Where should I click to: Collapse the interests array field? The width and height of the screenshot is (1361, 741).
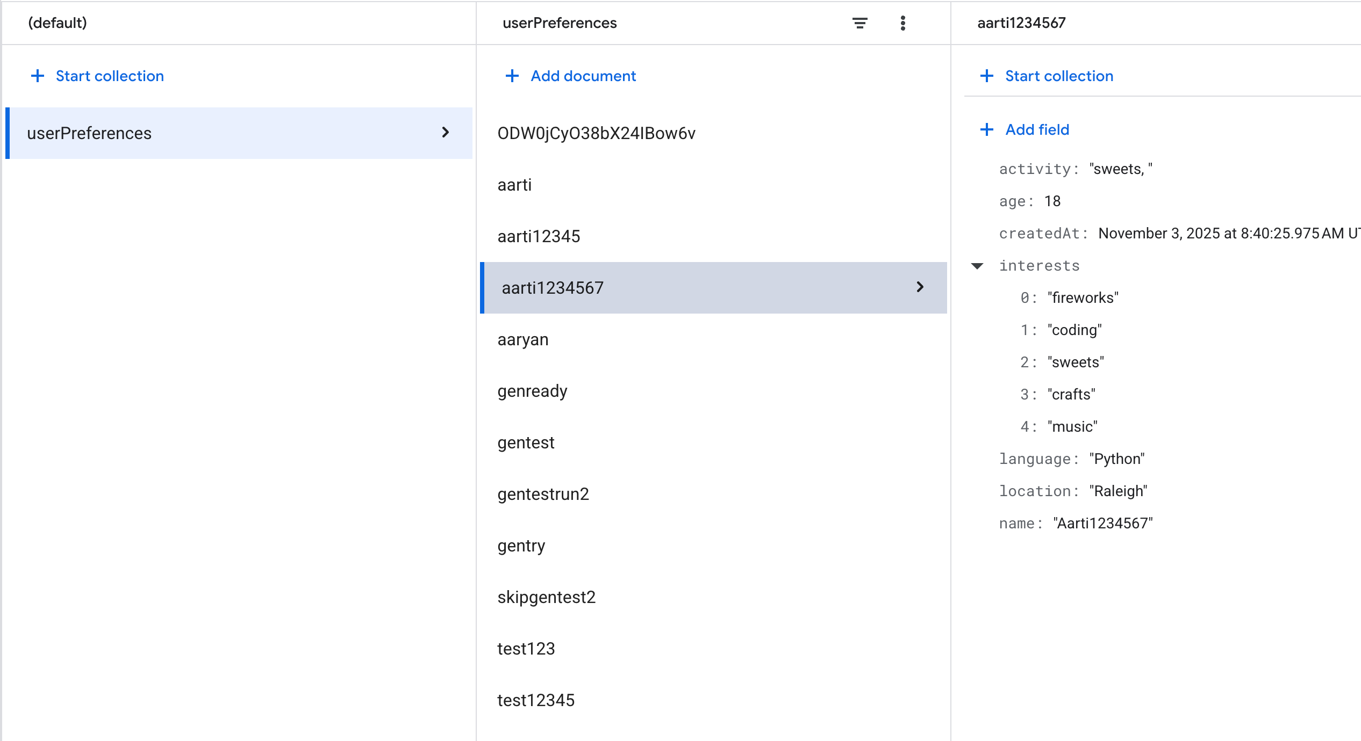pos(977,266)
